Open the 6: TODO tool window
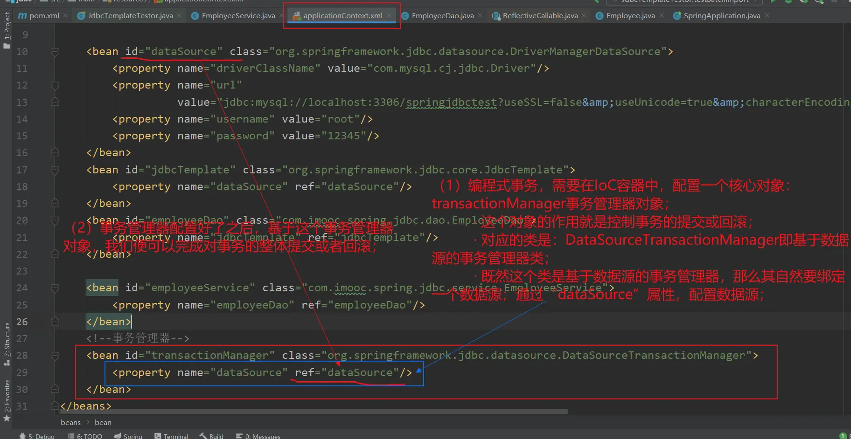Screen dimensions: 851x439 tap(85, 436)
